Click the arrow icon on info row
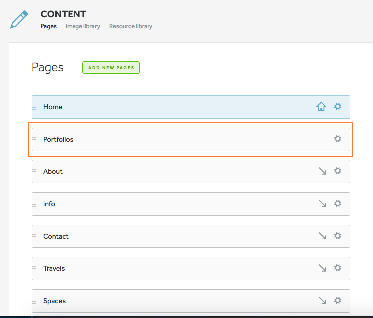Image resolution: width=373 pixels, height=318 pixels. 322,203
